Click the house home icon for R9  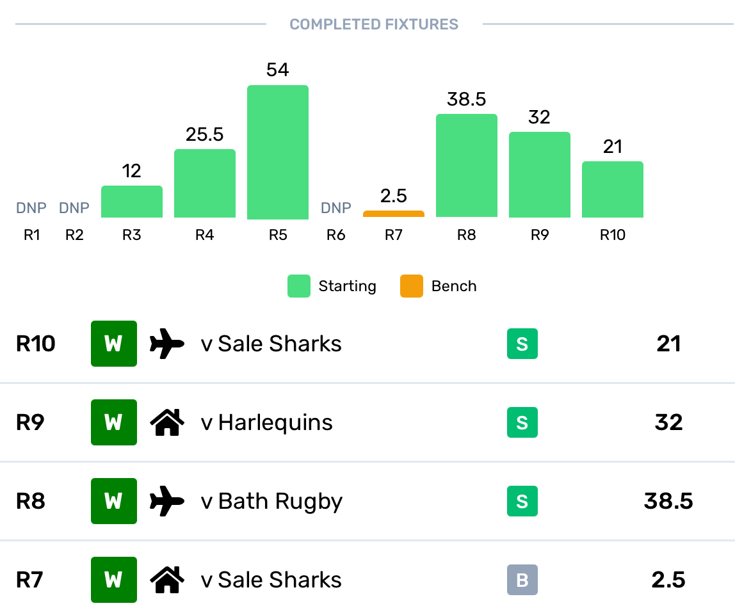(167, 422)
